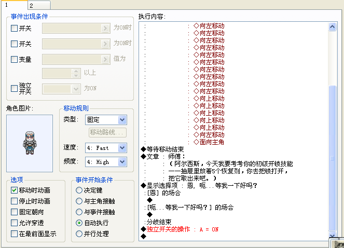Open the 类型 movement type dropdown
The image size is (344, 248).
click(122, 120)
